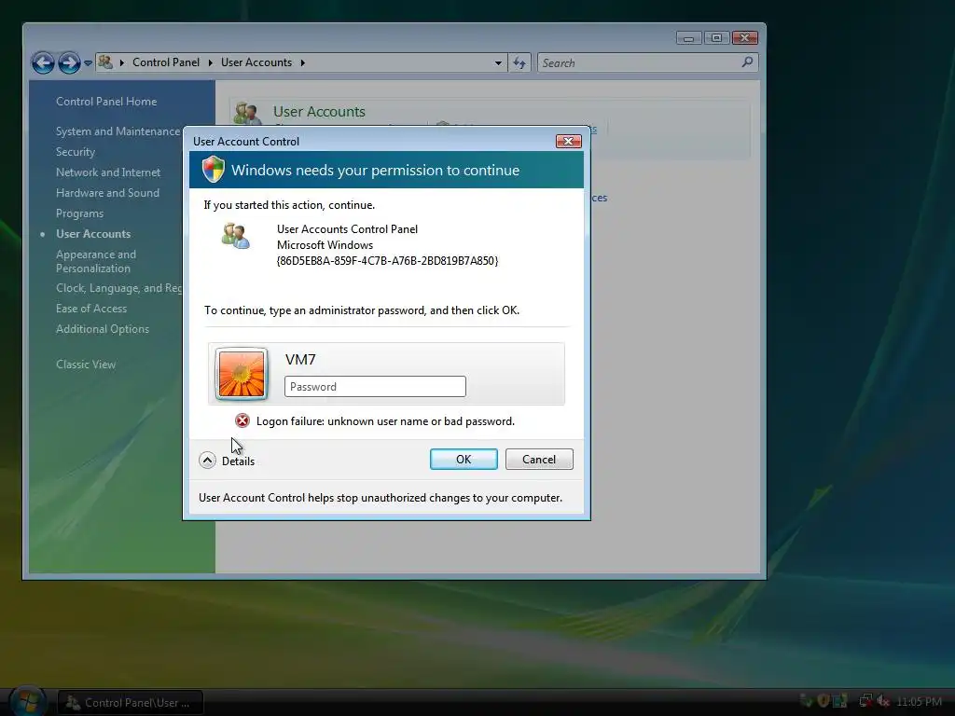Switch to Classic View in sidebar
Viewport: 955px width, 716px height.
(x=86, y=365)
